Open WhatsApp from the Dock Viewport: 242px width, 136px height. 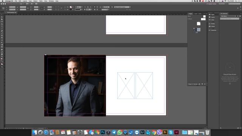(x=119, y=132)
